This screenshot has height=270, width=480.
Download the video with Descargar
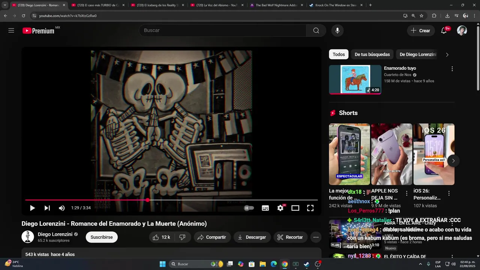[252, 237]
